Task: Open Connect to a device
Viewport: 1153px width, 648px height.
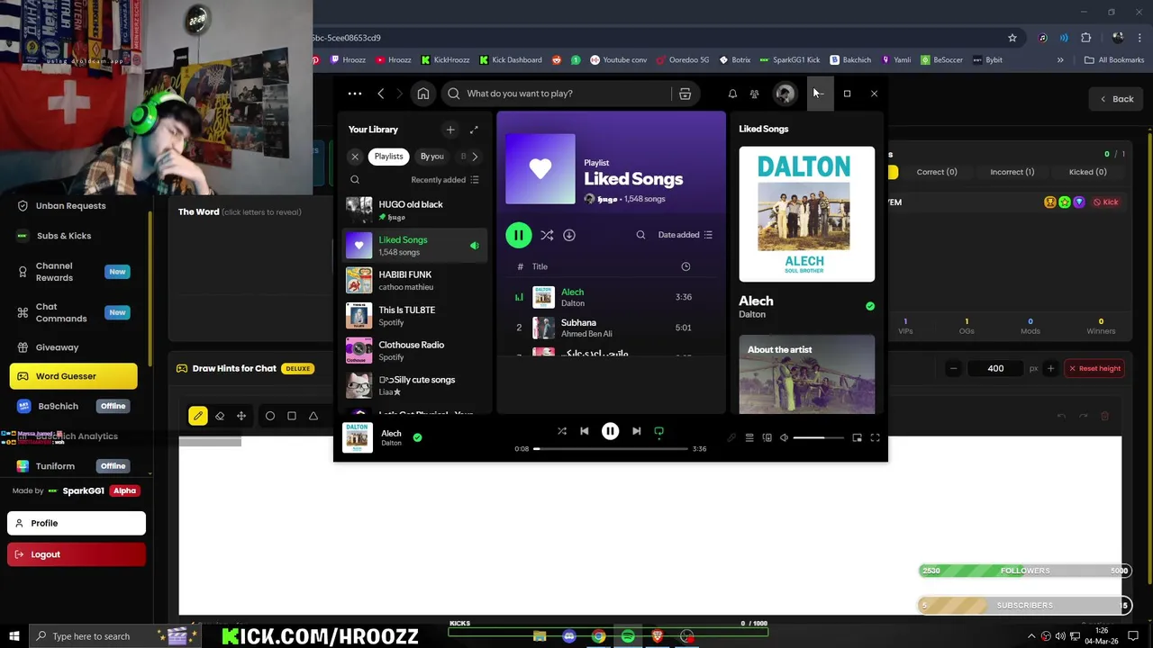Action: point(767,438)
